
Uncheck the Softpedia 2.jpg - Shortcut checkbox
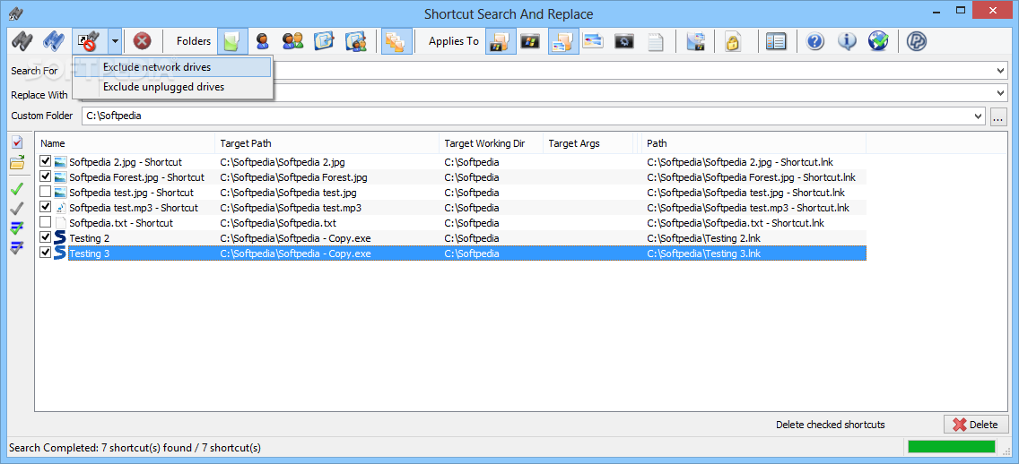click(x=46, y=161)
